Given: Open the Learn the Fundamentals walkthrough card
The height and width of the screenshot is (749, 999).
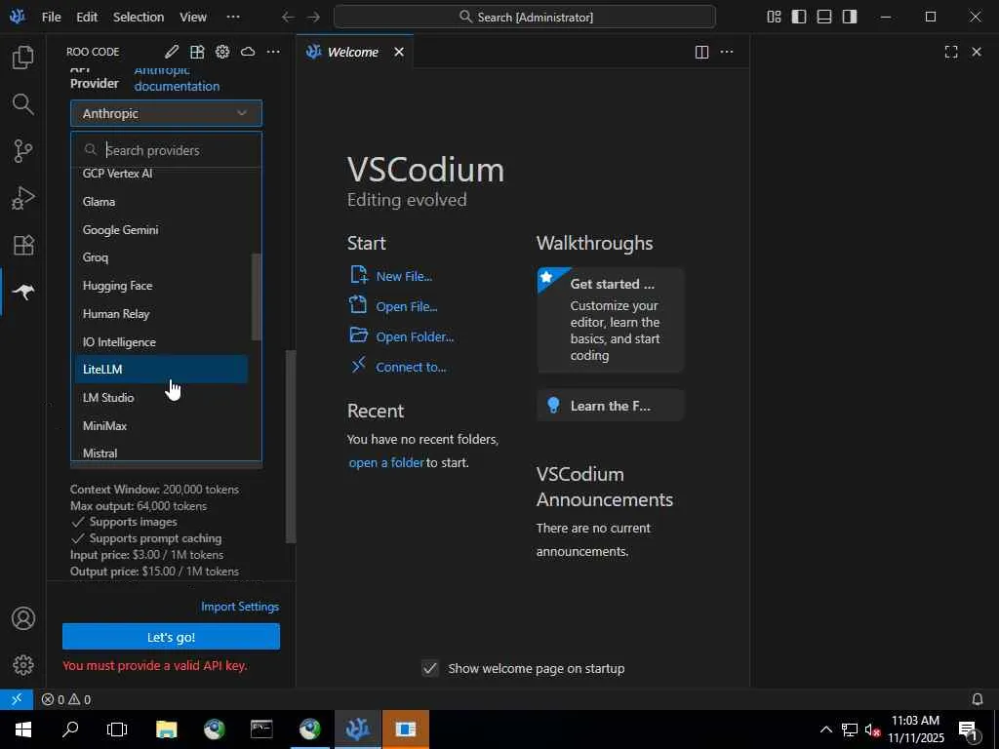Looking at the screenshot, I should click(x=611, y=406).
